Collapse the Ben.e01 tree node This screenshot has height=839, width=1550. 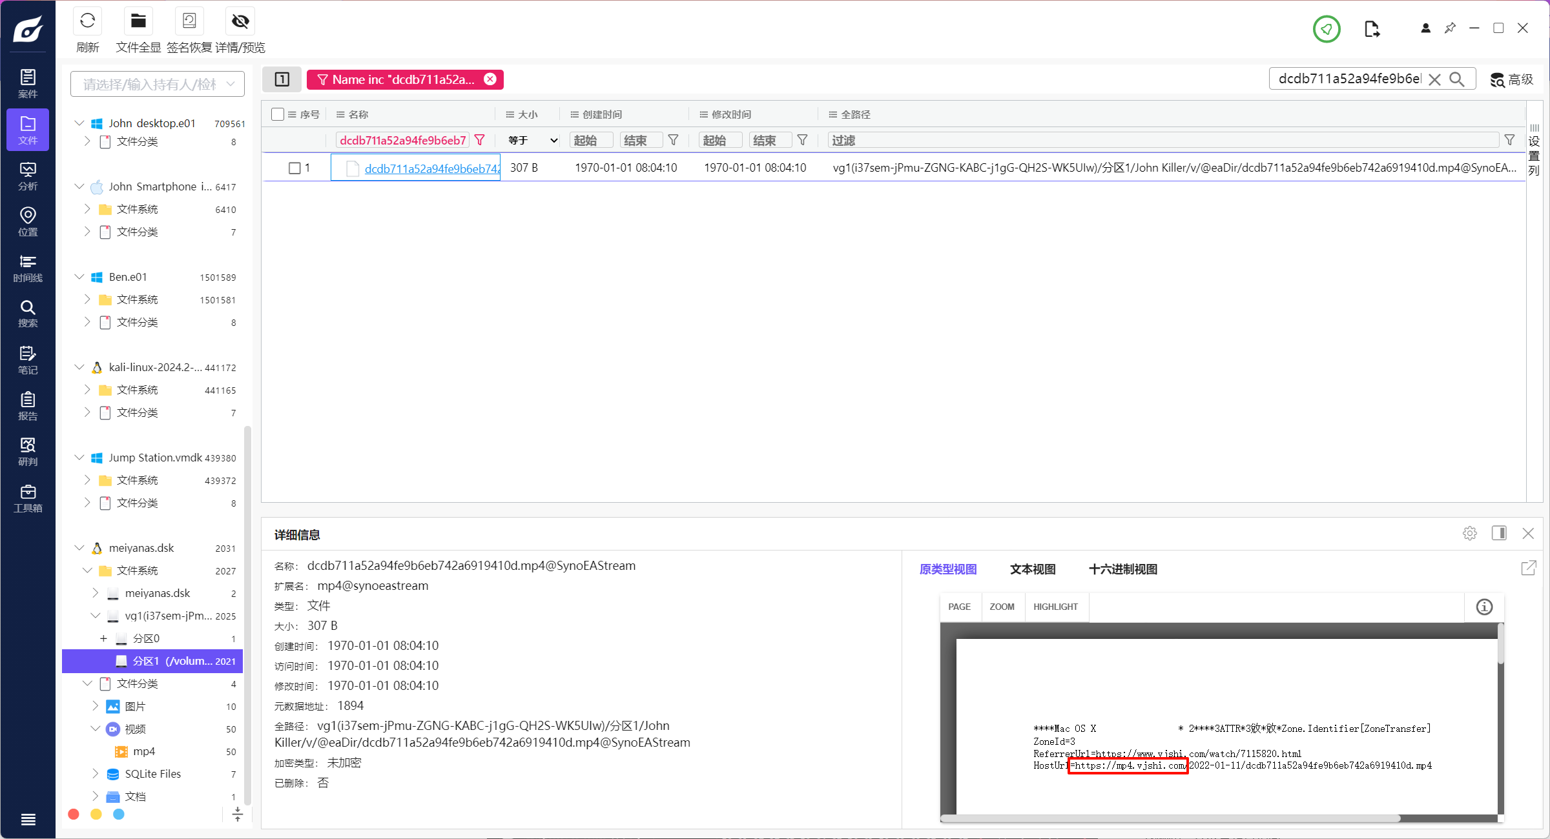79,277
